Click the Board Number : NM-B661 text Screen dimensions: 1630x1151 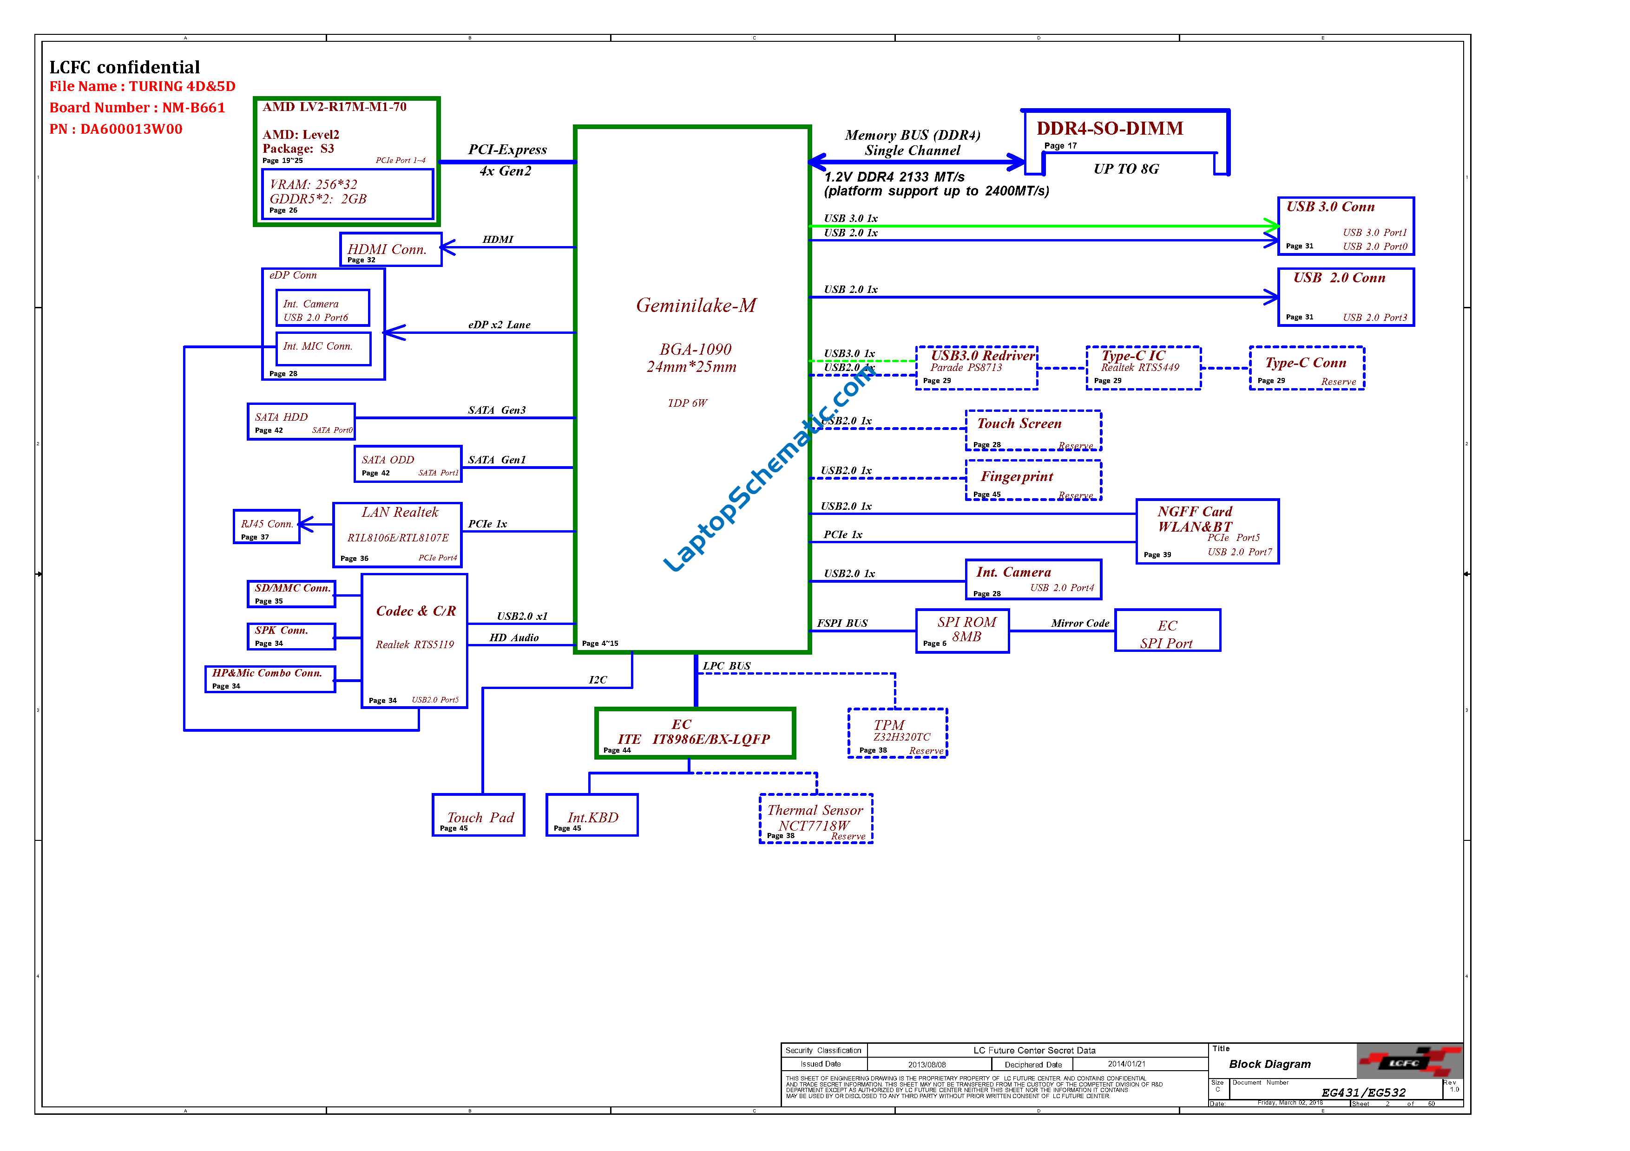point(137,108)
